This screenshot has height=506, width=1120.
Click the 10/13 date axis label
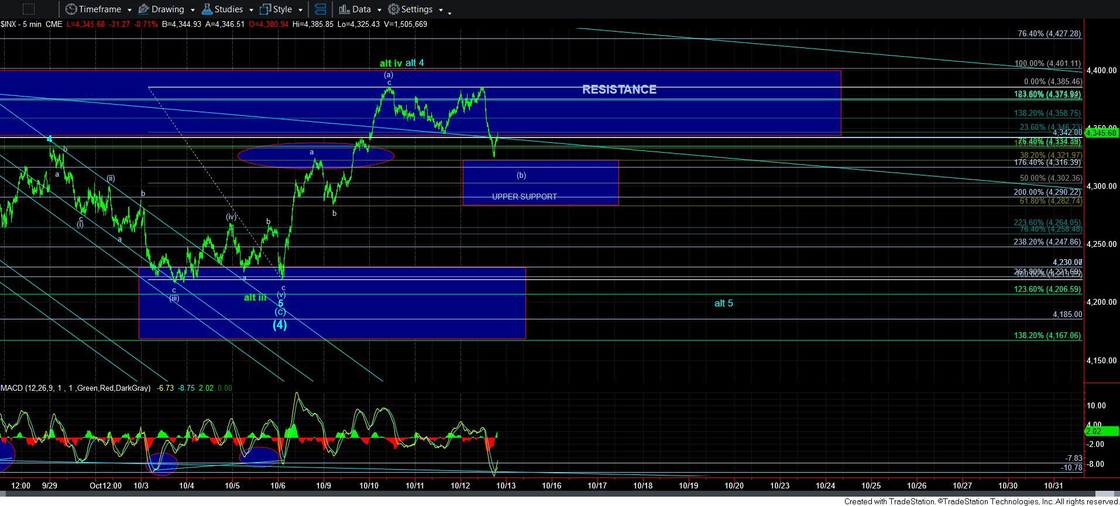coord(506,486)
